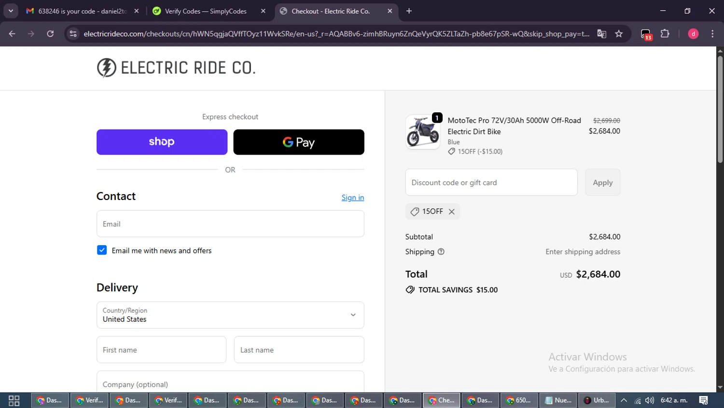Click the Last name field

[x=299, y=350]
